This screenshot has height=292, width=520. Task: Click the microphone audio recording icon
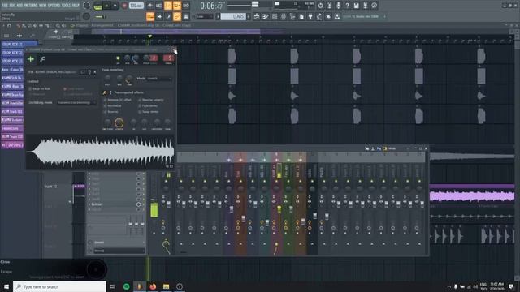pos(338,6)
